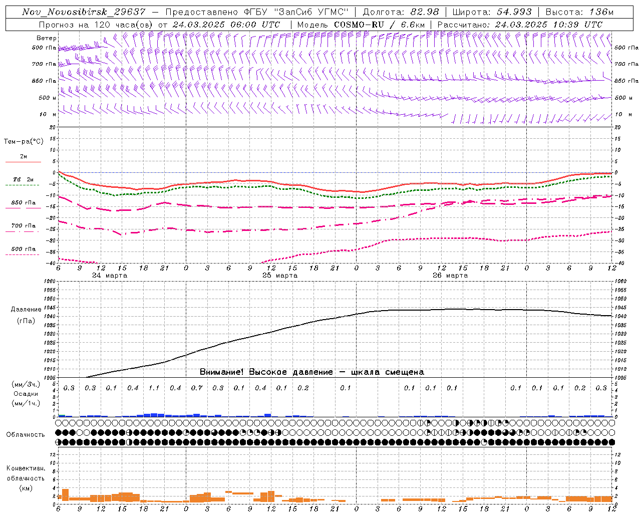Click the 1.1 precipitation value
This screenshot has height=513, width=641.
pyautogui.click(x=154, y=388)
